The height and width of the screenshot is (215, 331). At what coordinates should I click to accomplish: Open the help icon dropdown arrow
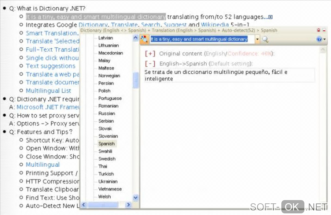(325, 39)
